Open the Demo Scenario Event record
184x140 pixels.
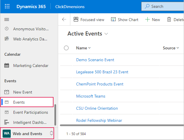tap(95, 60)
